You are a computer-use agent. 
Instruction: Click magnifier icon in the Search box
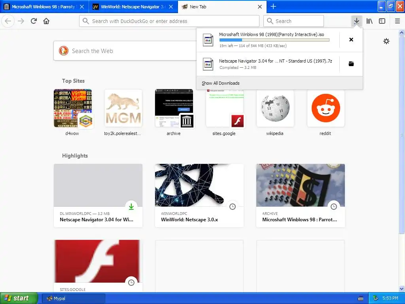click(270, 21)
